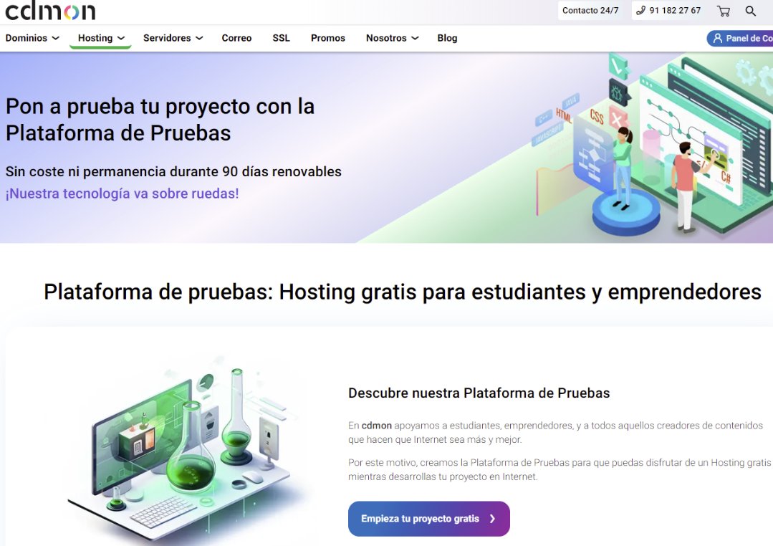Click 'Sin coste ni permanencia durante 90 días renovables'
773x546 pixels.
(173, 172)
